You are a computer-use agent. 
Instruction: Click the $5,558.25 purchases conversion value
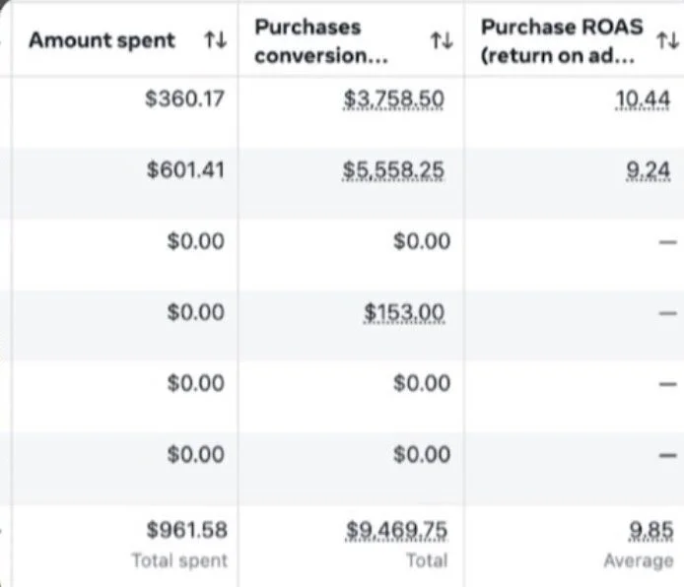(x=394, y=170)
